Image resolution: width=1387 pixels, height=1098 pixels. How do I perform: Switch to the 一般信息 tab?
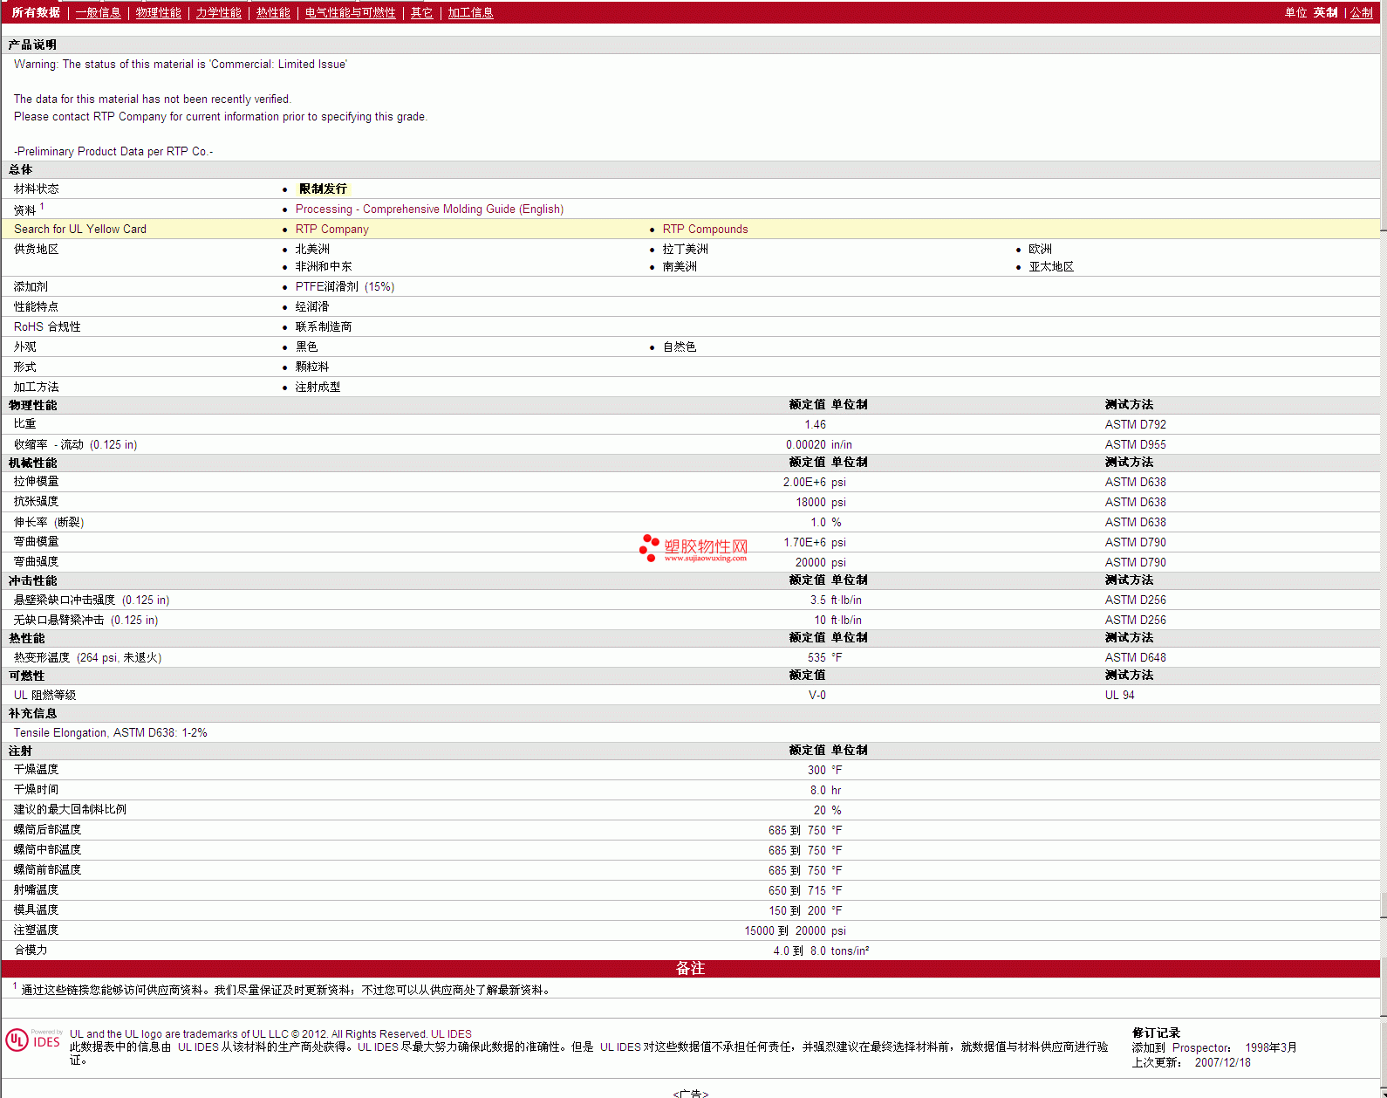(x=98, y=12)
